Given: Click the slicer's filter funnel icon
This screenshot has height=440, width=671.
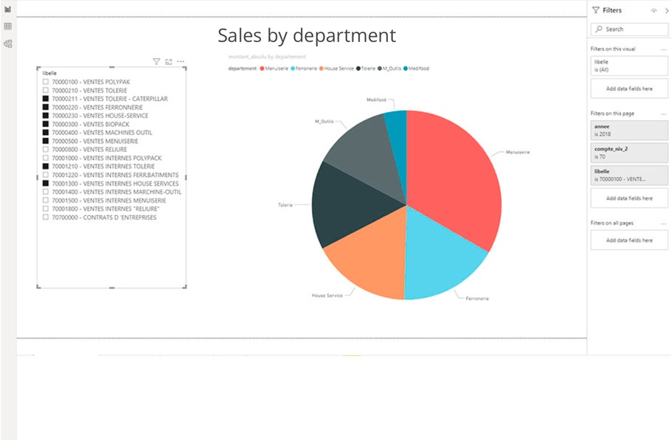Looking at the screenshot, I should click(156, 62).
